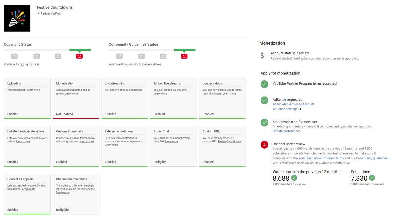Open Learn more in the Embed live streams card

point(160,94)
